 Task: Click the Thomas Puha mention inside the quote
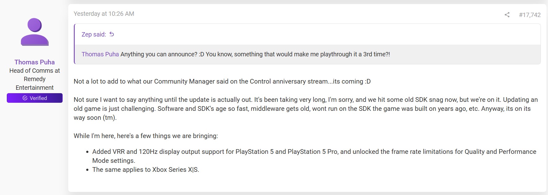100,54
